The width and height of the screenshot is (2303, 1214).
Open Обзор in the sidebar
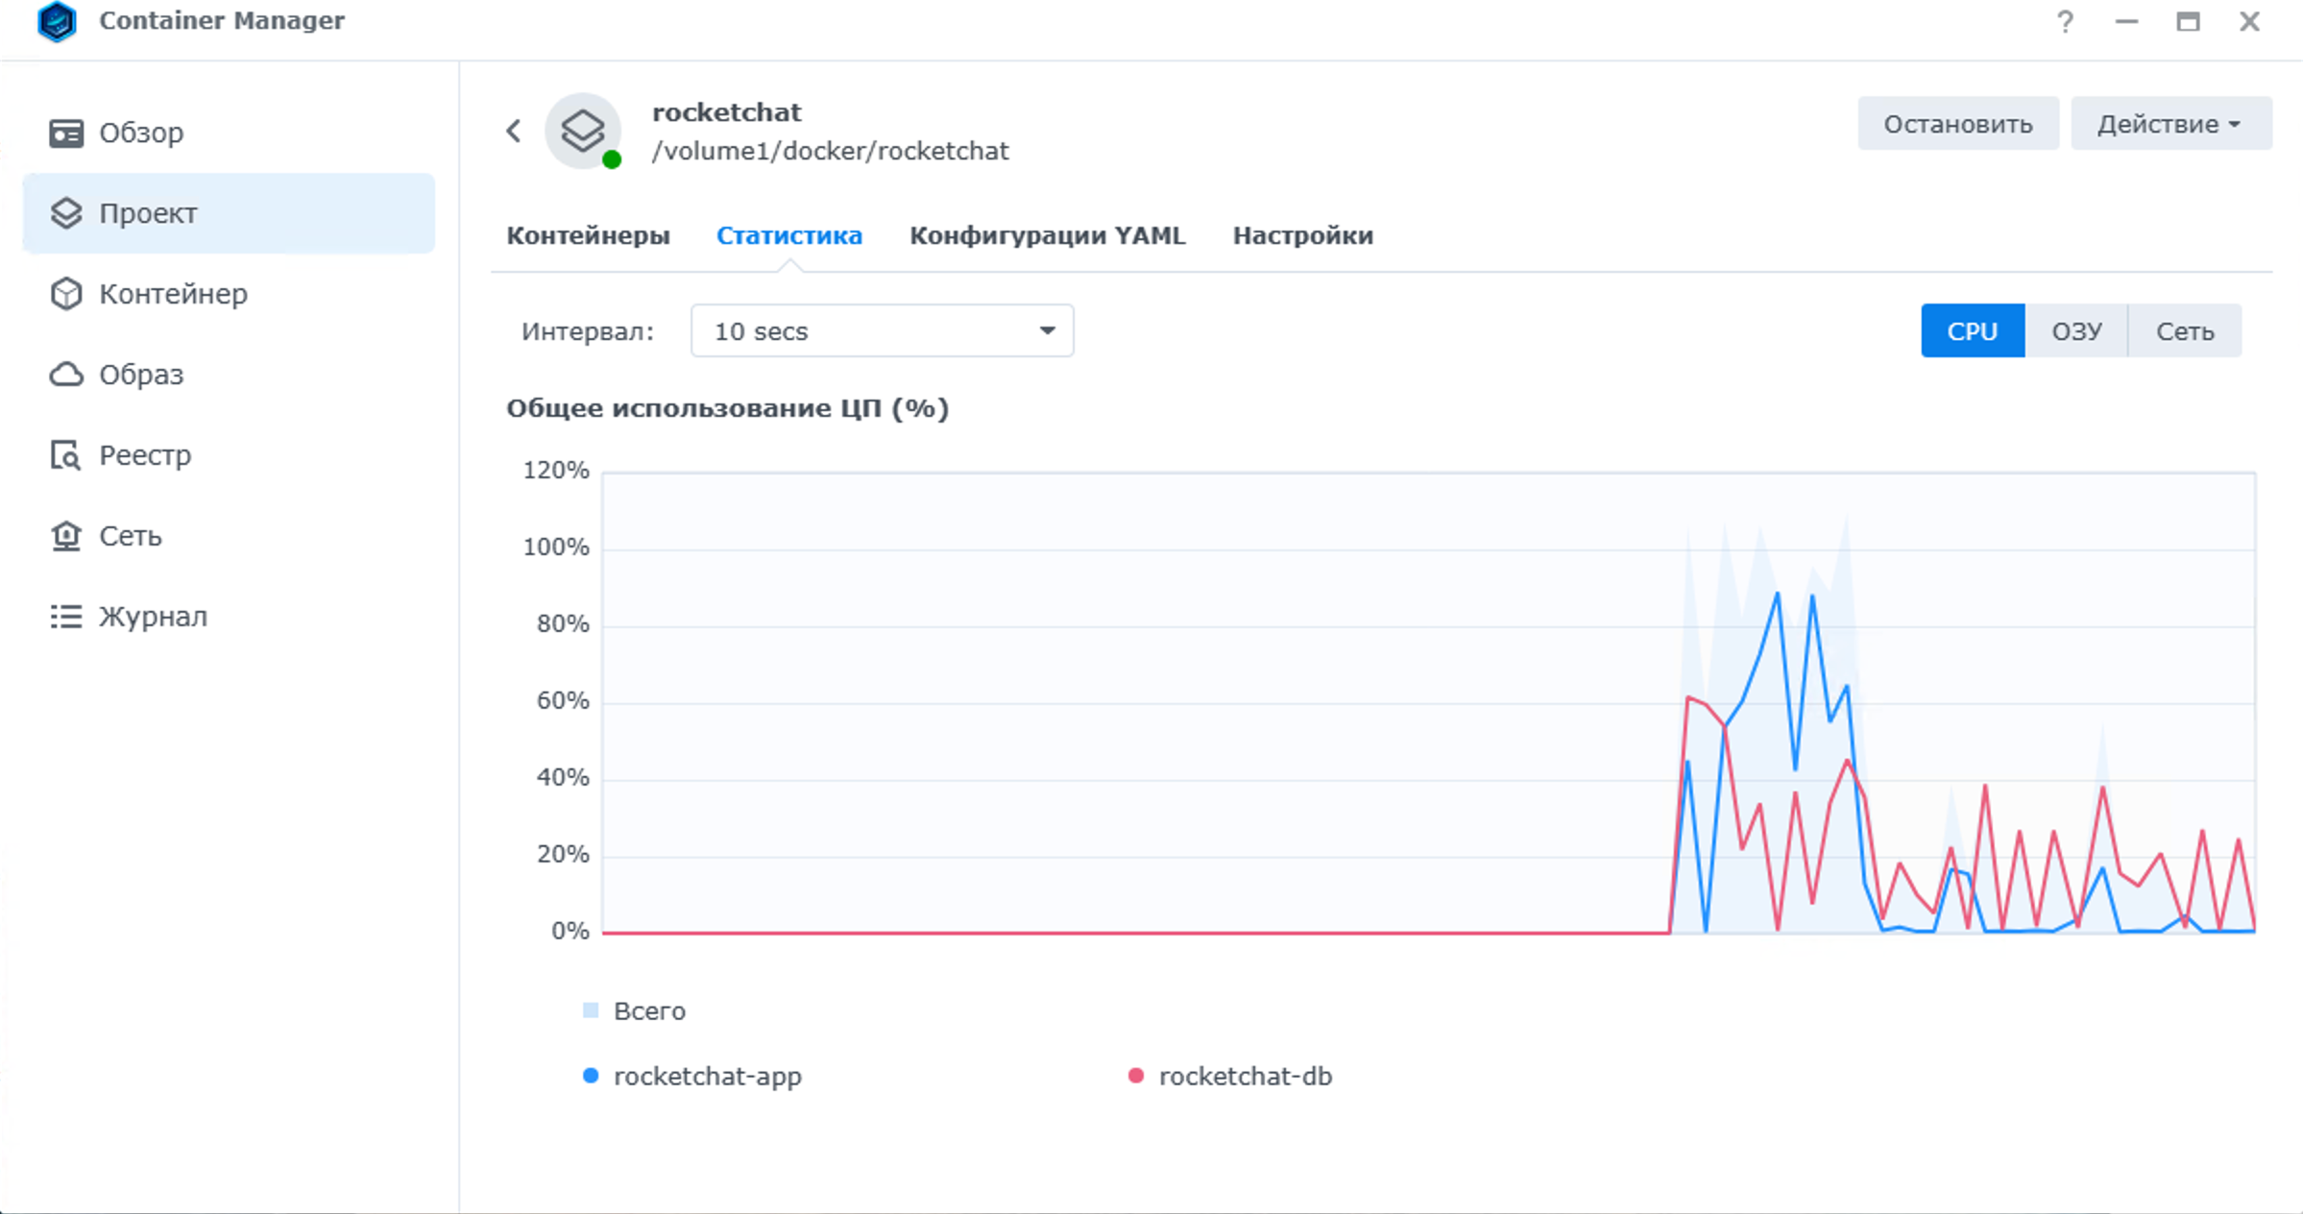coord(229,133)
